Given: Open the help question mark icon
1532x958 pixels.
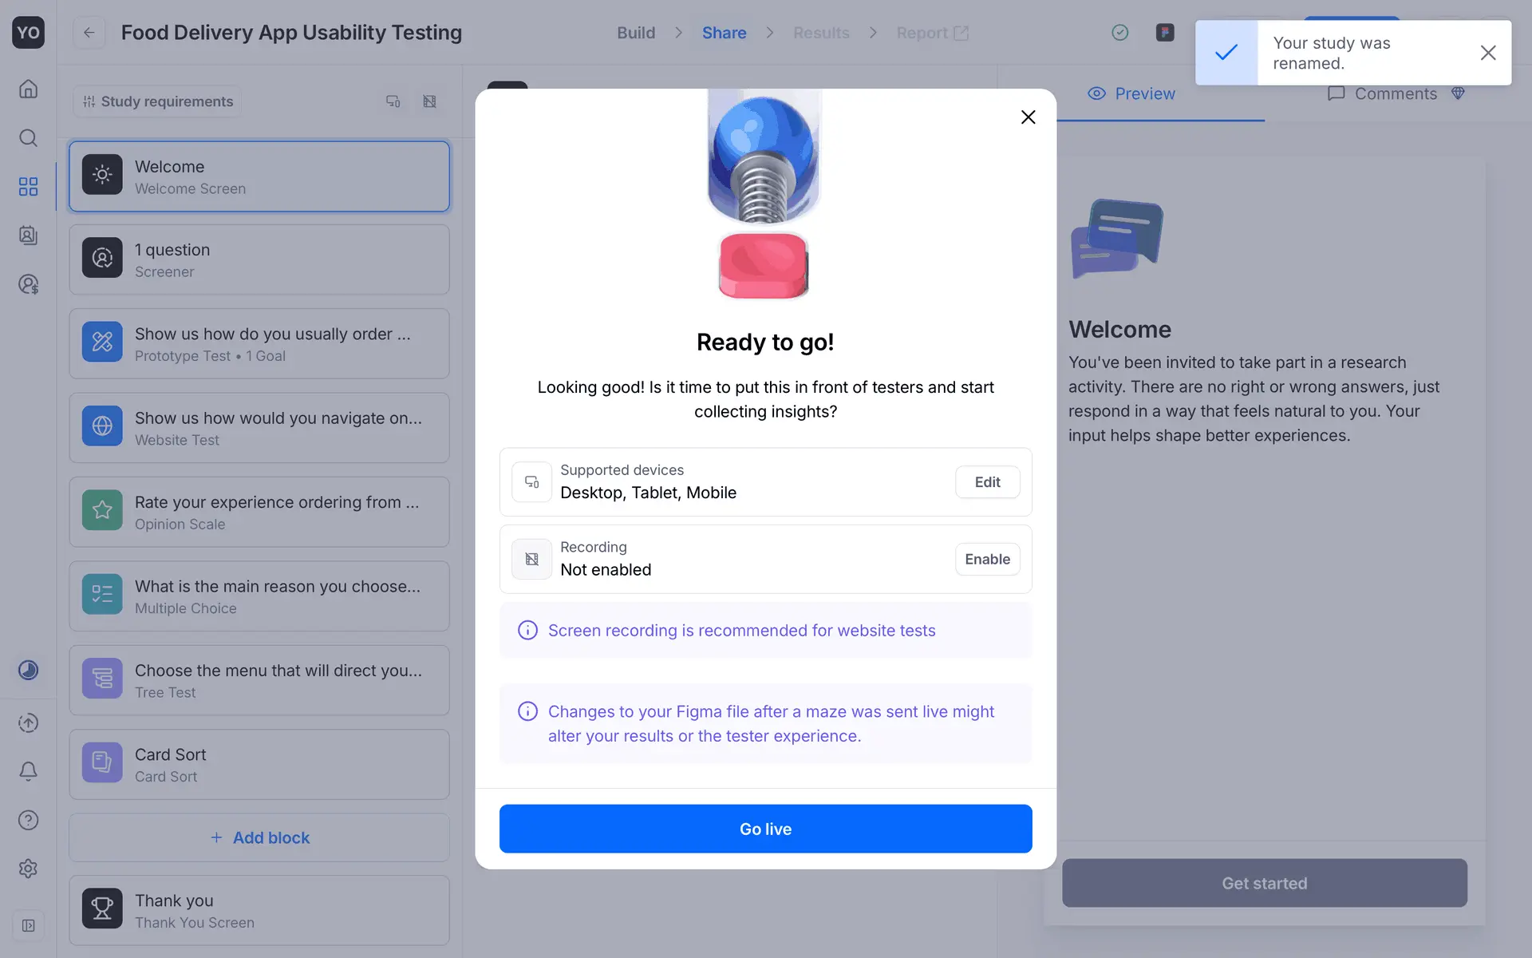Looking at the screenshot, I should pyautogui.click(x=28, y=820).
